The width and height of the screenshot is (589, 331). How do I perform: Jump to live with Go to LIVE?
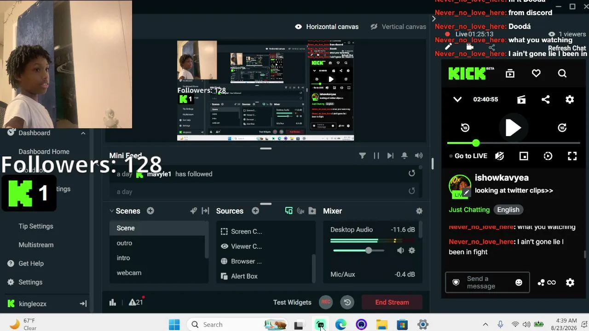[469, 156]
